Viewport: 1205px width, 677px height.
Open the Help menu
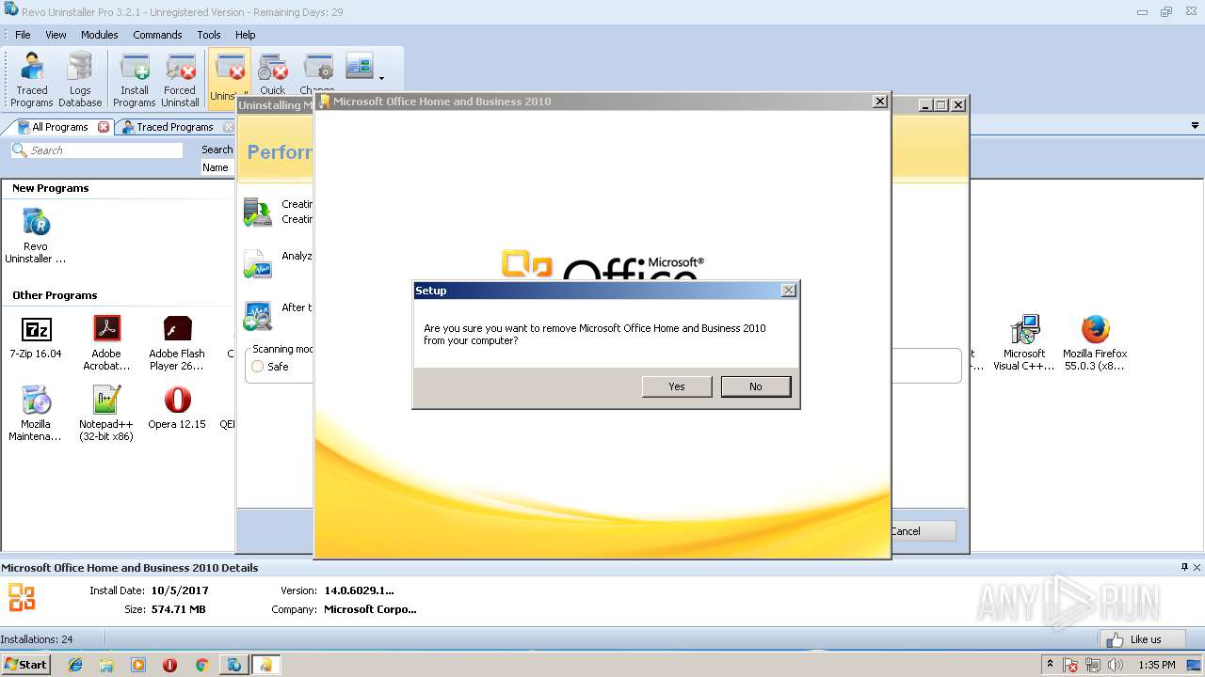coord(246,35)
